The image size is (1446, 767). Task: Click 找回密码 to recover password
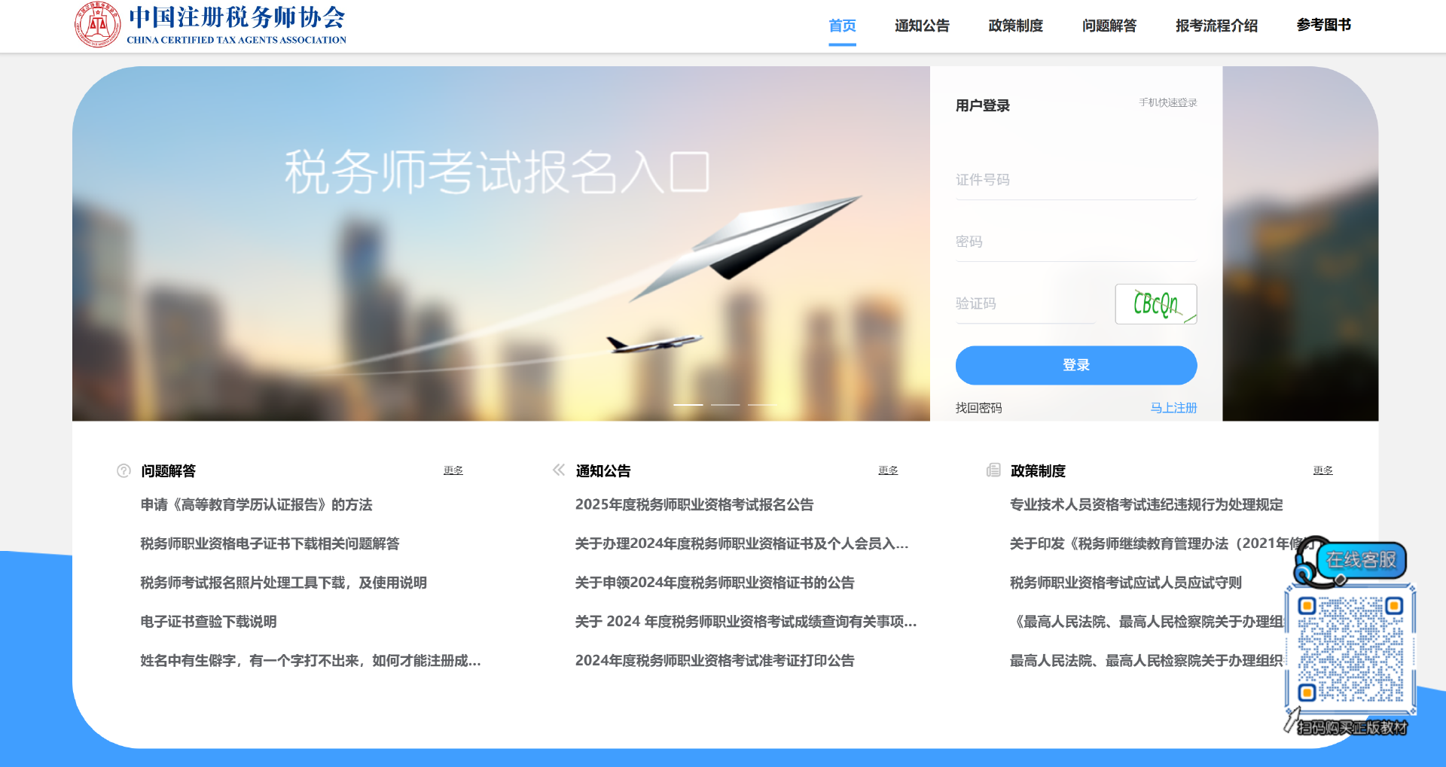click(977, 407)
